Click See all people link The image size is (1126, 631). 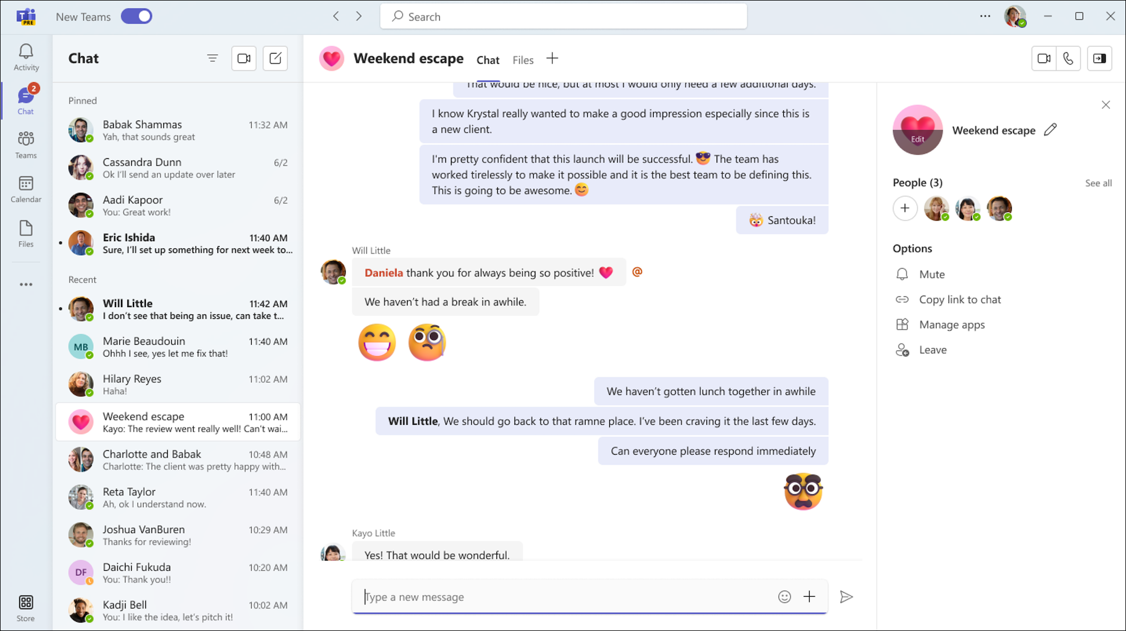click(1098, 183)
